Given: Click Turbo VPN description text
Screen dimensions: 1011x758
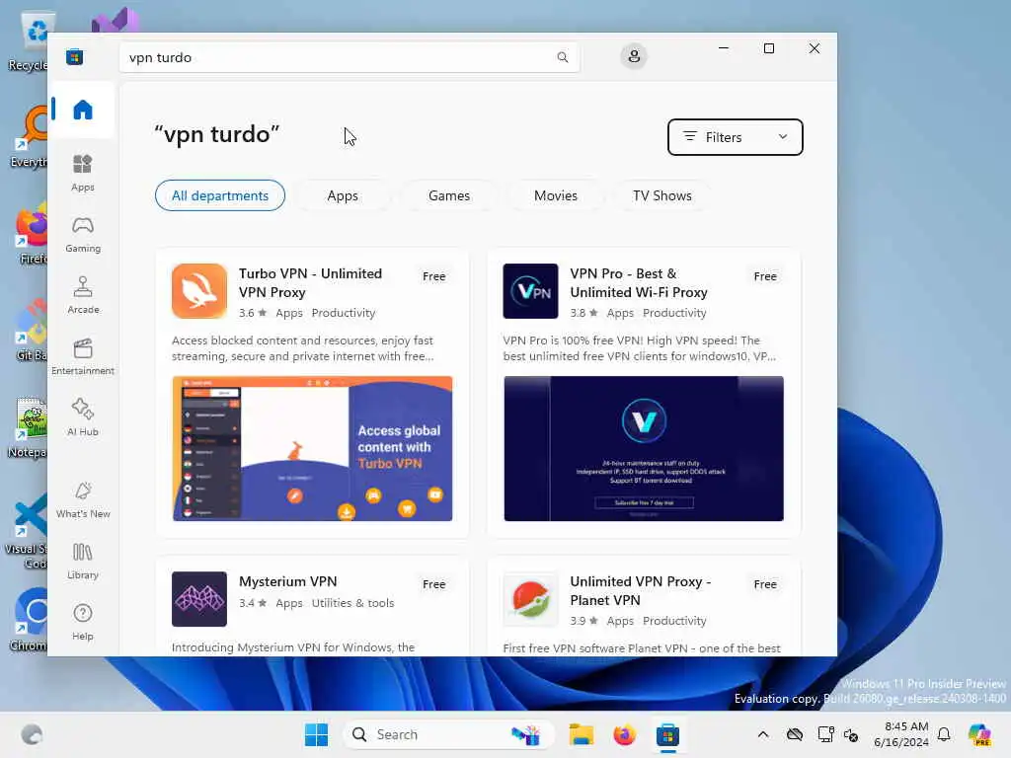Looking at the screenshot, I should click(x=303, y=348).
